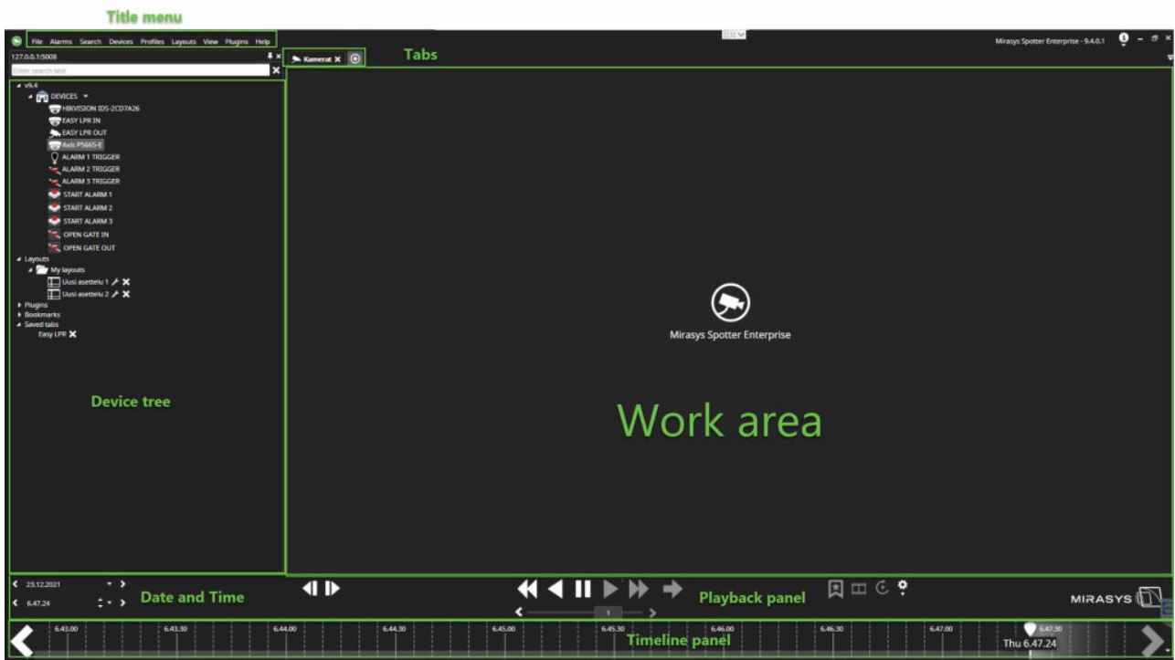
Task: Add a new tab with the plus icon
Action: click(x=355, y=58)
